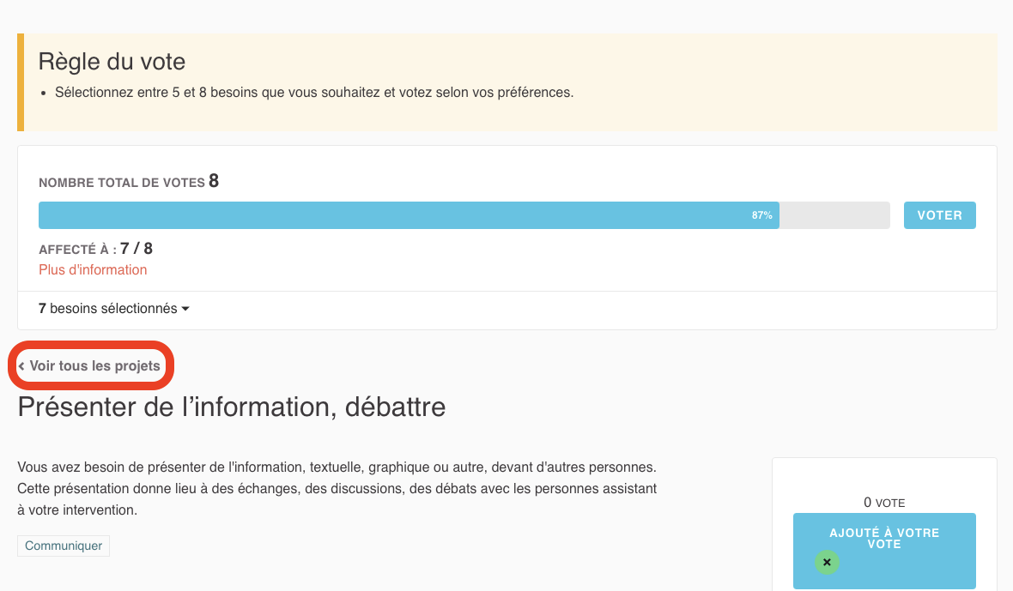Click the gray remaining portion of the vote bar
Viewport: 1013px width, 591px height.
pyautogui.click(x=834, y=214)
